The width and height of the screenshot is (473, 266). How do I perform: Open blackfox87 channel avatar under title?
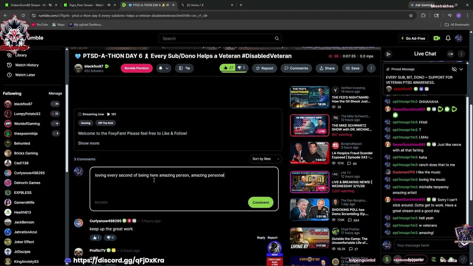(x=78, y=68)
